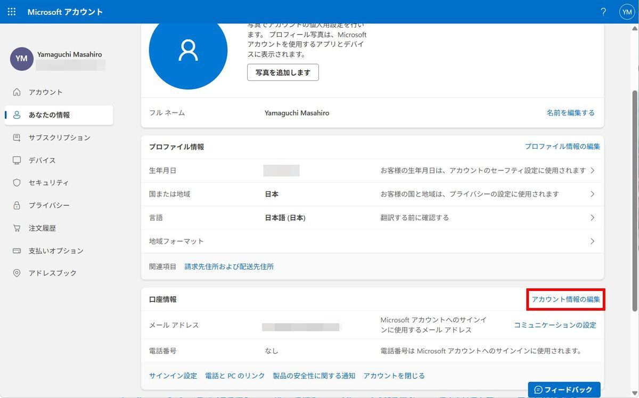Screen dimensions: 639x398
Task: Click the Microsoft アカウント header title
Action: (65, 12)
